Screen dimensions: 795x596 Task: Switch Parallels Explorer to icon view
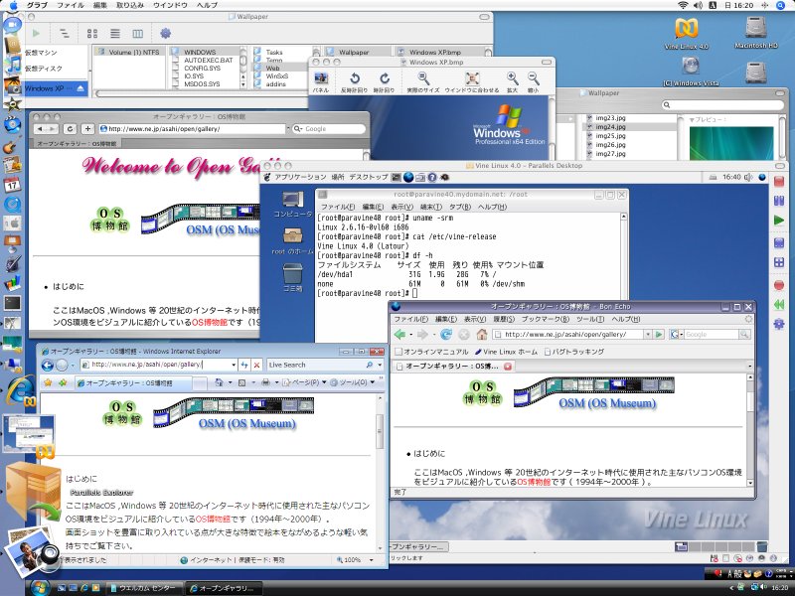coord(92,34)
